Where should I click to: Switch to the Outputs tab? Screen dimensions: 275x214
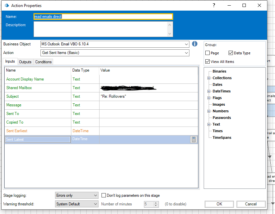(x=25, y=62)
